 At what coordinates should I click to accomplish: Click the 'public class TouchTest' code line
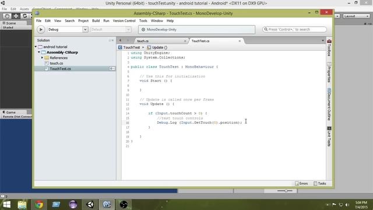pyautogui.click(x=174, y=67)
